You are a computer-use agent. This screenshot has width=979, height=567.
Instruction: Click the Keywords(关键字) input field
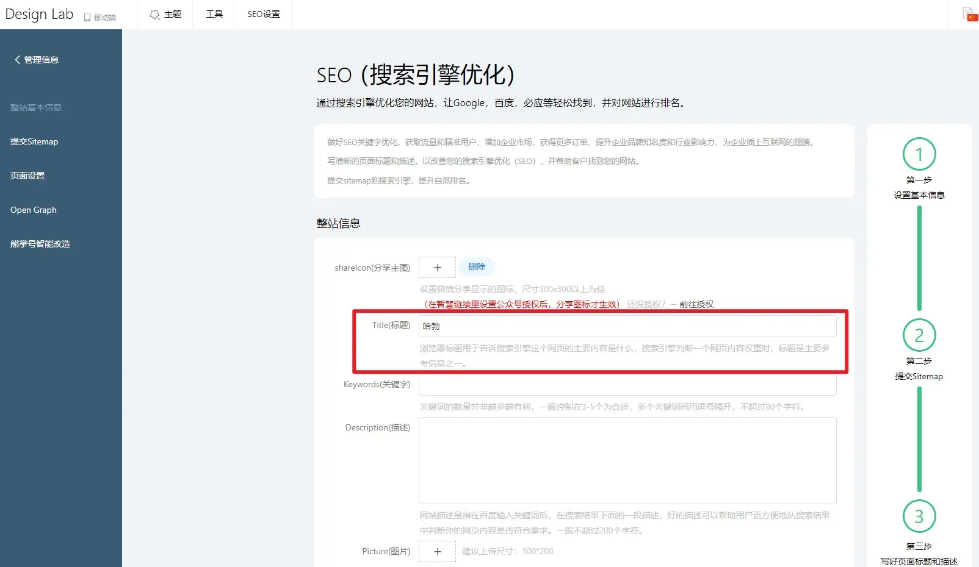tap(627, 385)
